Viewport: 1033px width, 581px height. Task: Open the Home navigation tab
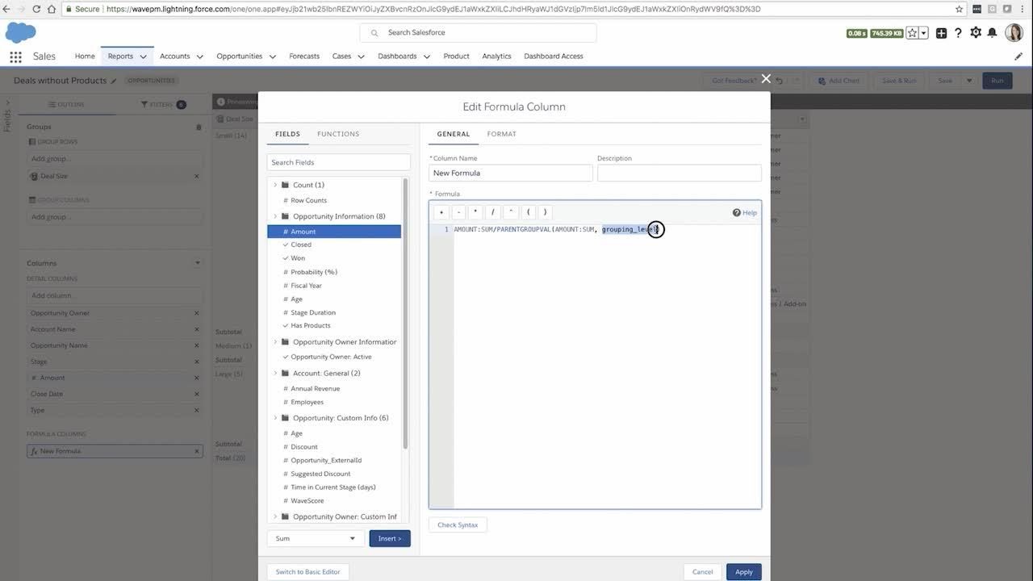[85, 56]
